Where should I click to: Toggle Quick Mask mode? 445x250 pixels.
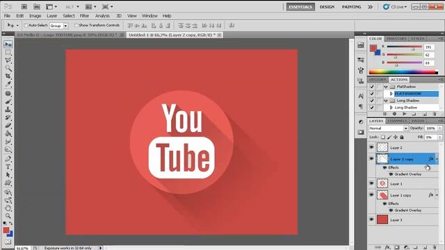pos(8,242)
